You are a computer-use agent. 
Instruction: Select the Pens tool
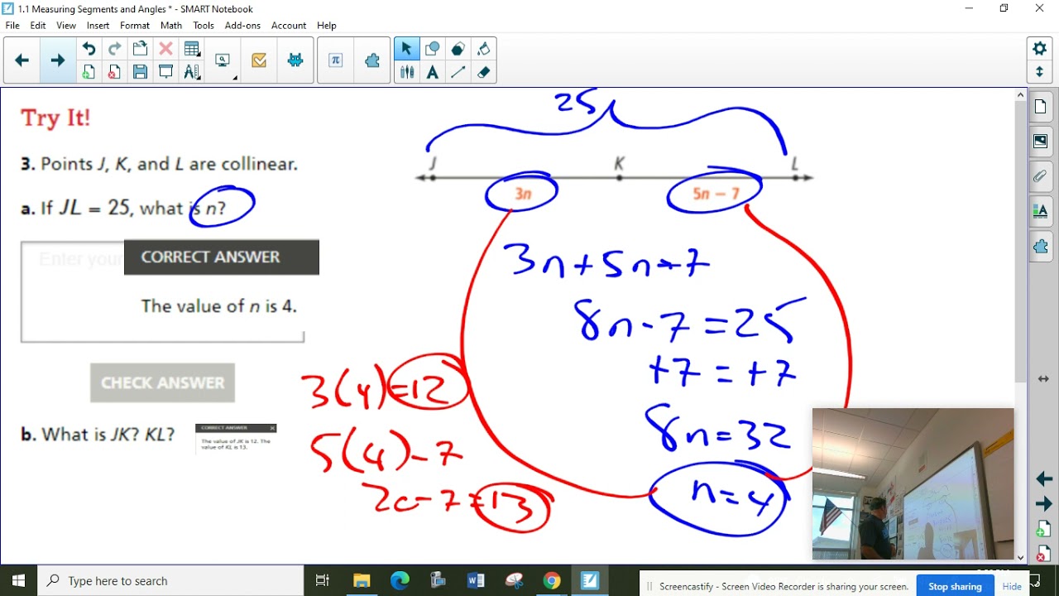coord(406,72)
